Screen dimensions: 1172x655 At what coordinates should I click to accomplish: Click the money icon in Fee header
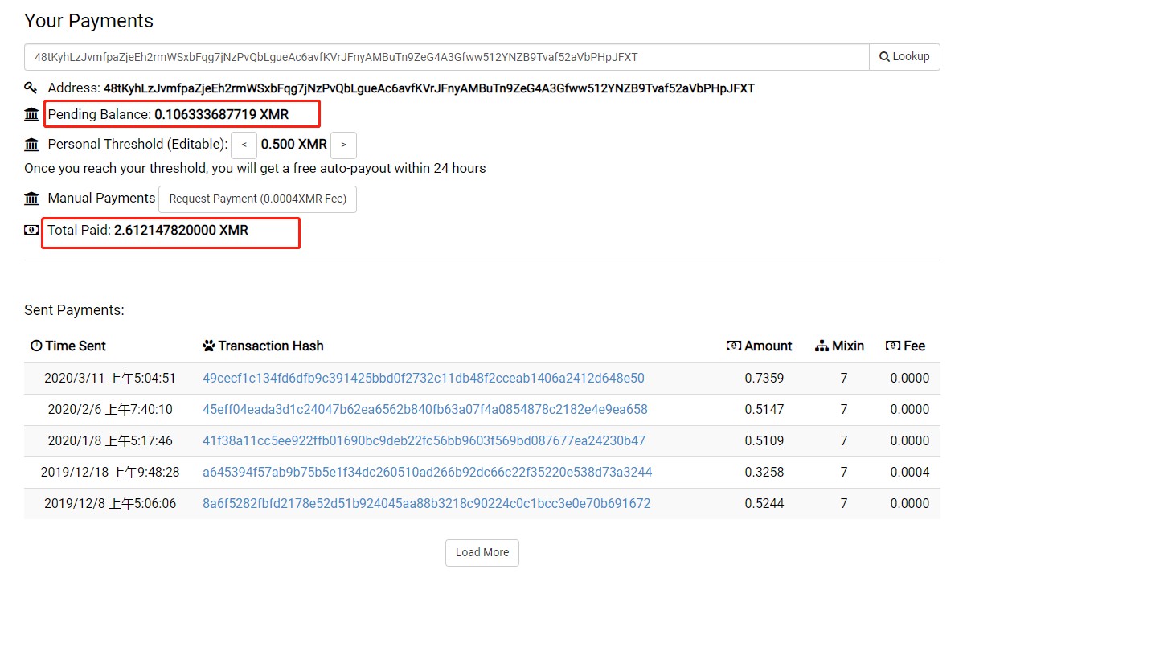click(x=892, y=346)
